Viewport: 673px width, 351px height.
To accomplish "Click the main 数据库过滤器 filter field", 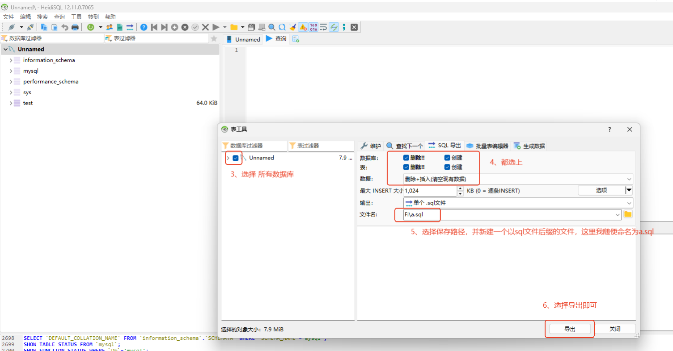I will tap(52, 38).
